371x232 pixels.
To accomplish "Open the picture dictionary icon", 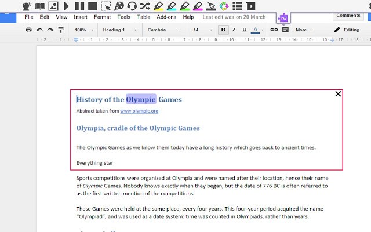I will [x=53, y=6].
